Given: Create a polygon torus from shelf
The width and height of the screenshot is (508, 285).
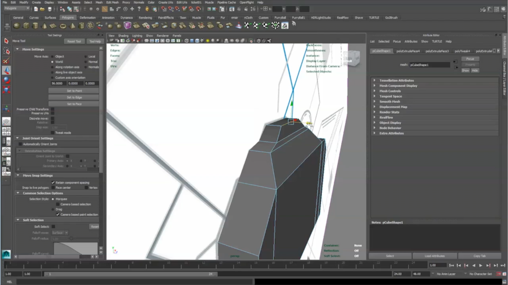Looking at the screenshot, I should pyautogui.click(x=63, y=26).
